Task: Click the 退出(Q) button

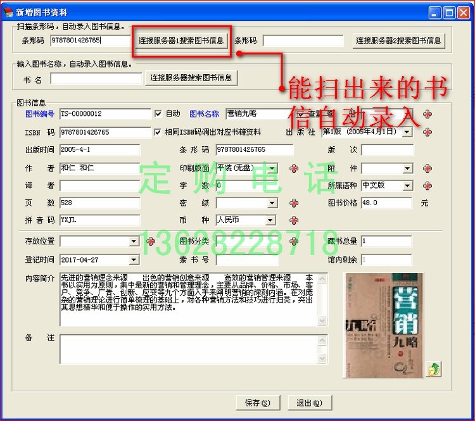Action: click(309, 403)
